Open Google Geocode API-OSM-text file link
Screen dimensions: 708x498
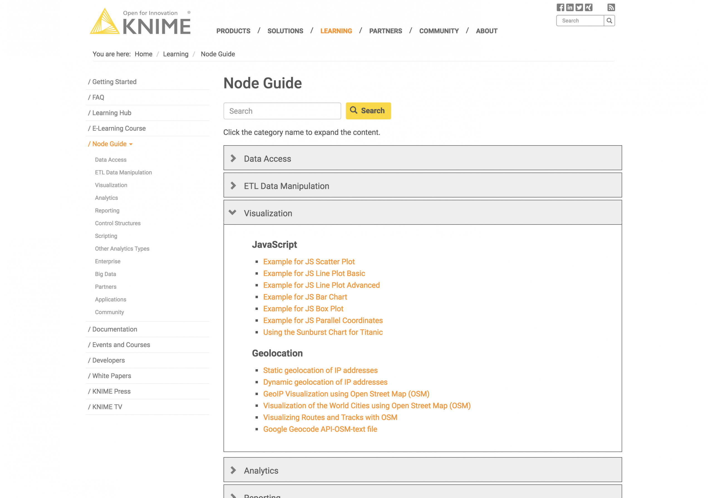point(320,429)
